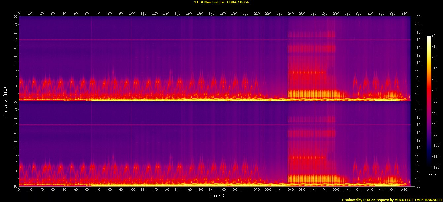Click the '200' tick on the top time axis
This screenshot has width=443, height=202.
[x=245, y=13]
